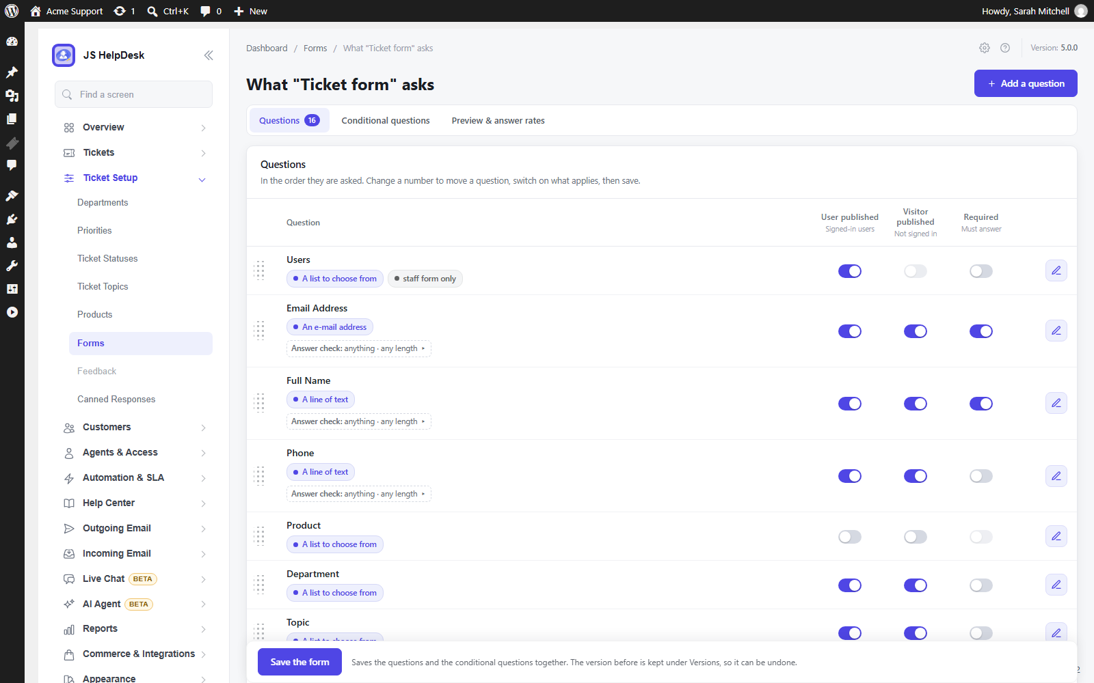Open Canned Responses menu item
Viewport: 1094px width, 683px height.
click(x=116, y=400)
